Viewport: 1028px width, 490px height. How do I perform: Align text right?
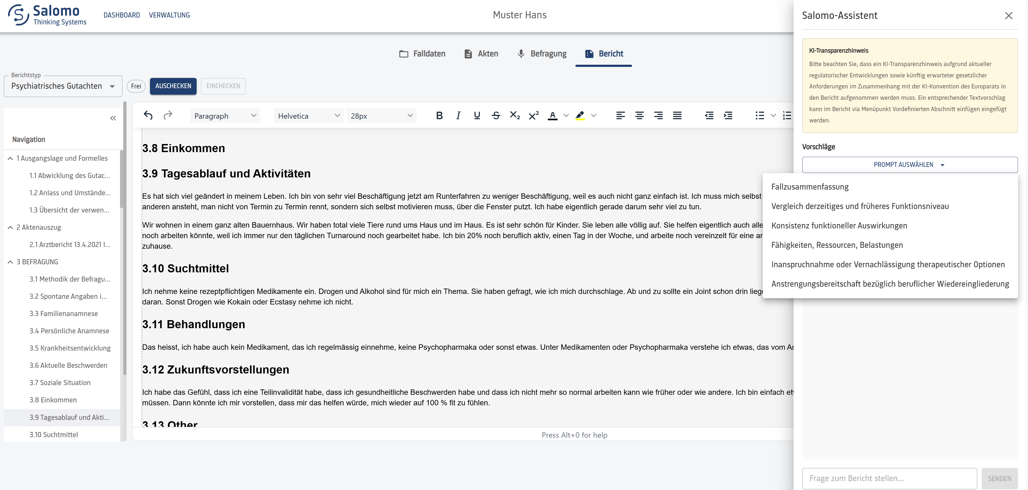click(x=658, y=116)
